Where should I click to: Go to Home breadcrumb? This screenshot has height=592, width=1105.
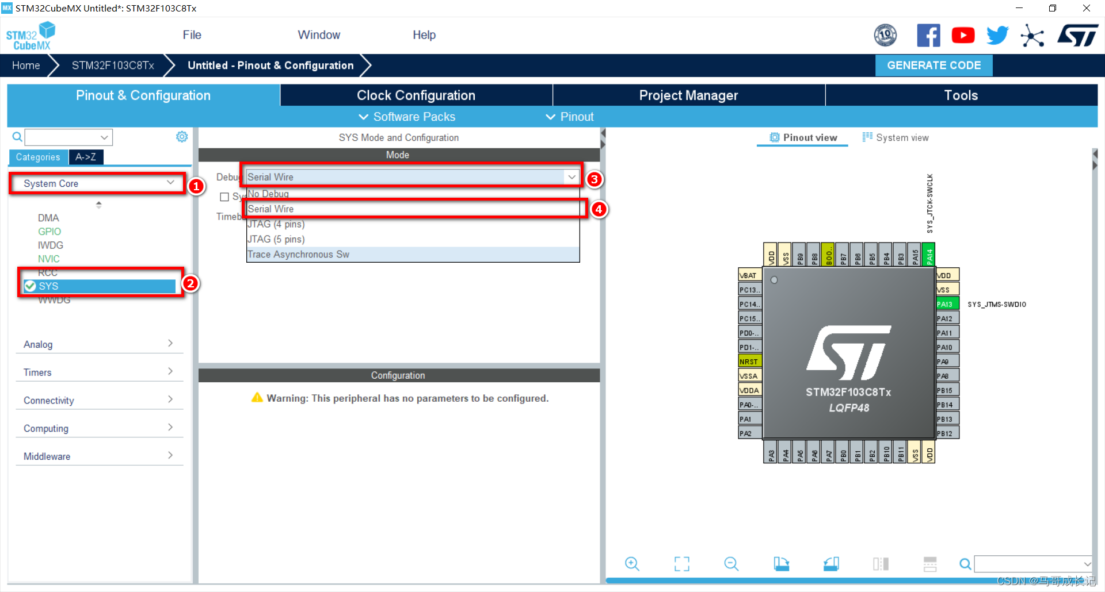(26, 66)
